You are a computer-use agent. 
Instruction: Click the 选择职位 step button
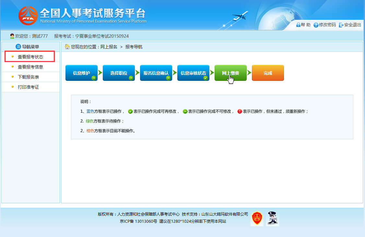click(x=119, y=73)
